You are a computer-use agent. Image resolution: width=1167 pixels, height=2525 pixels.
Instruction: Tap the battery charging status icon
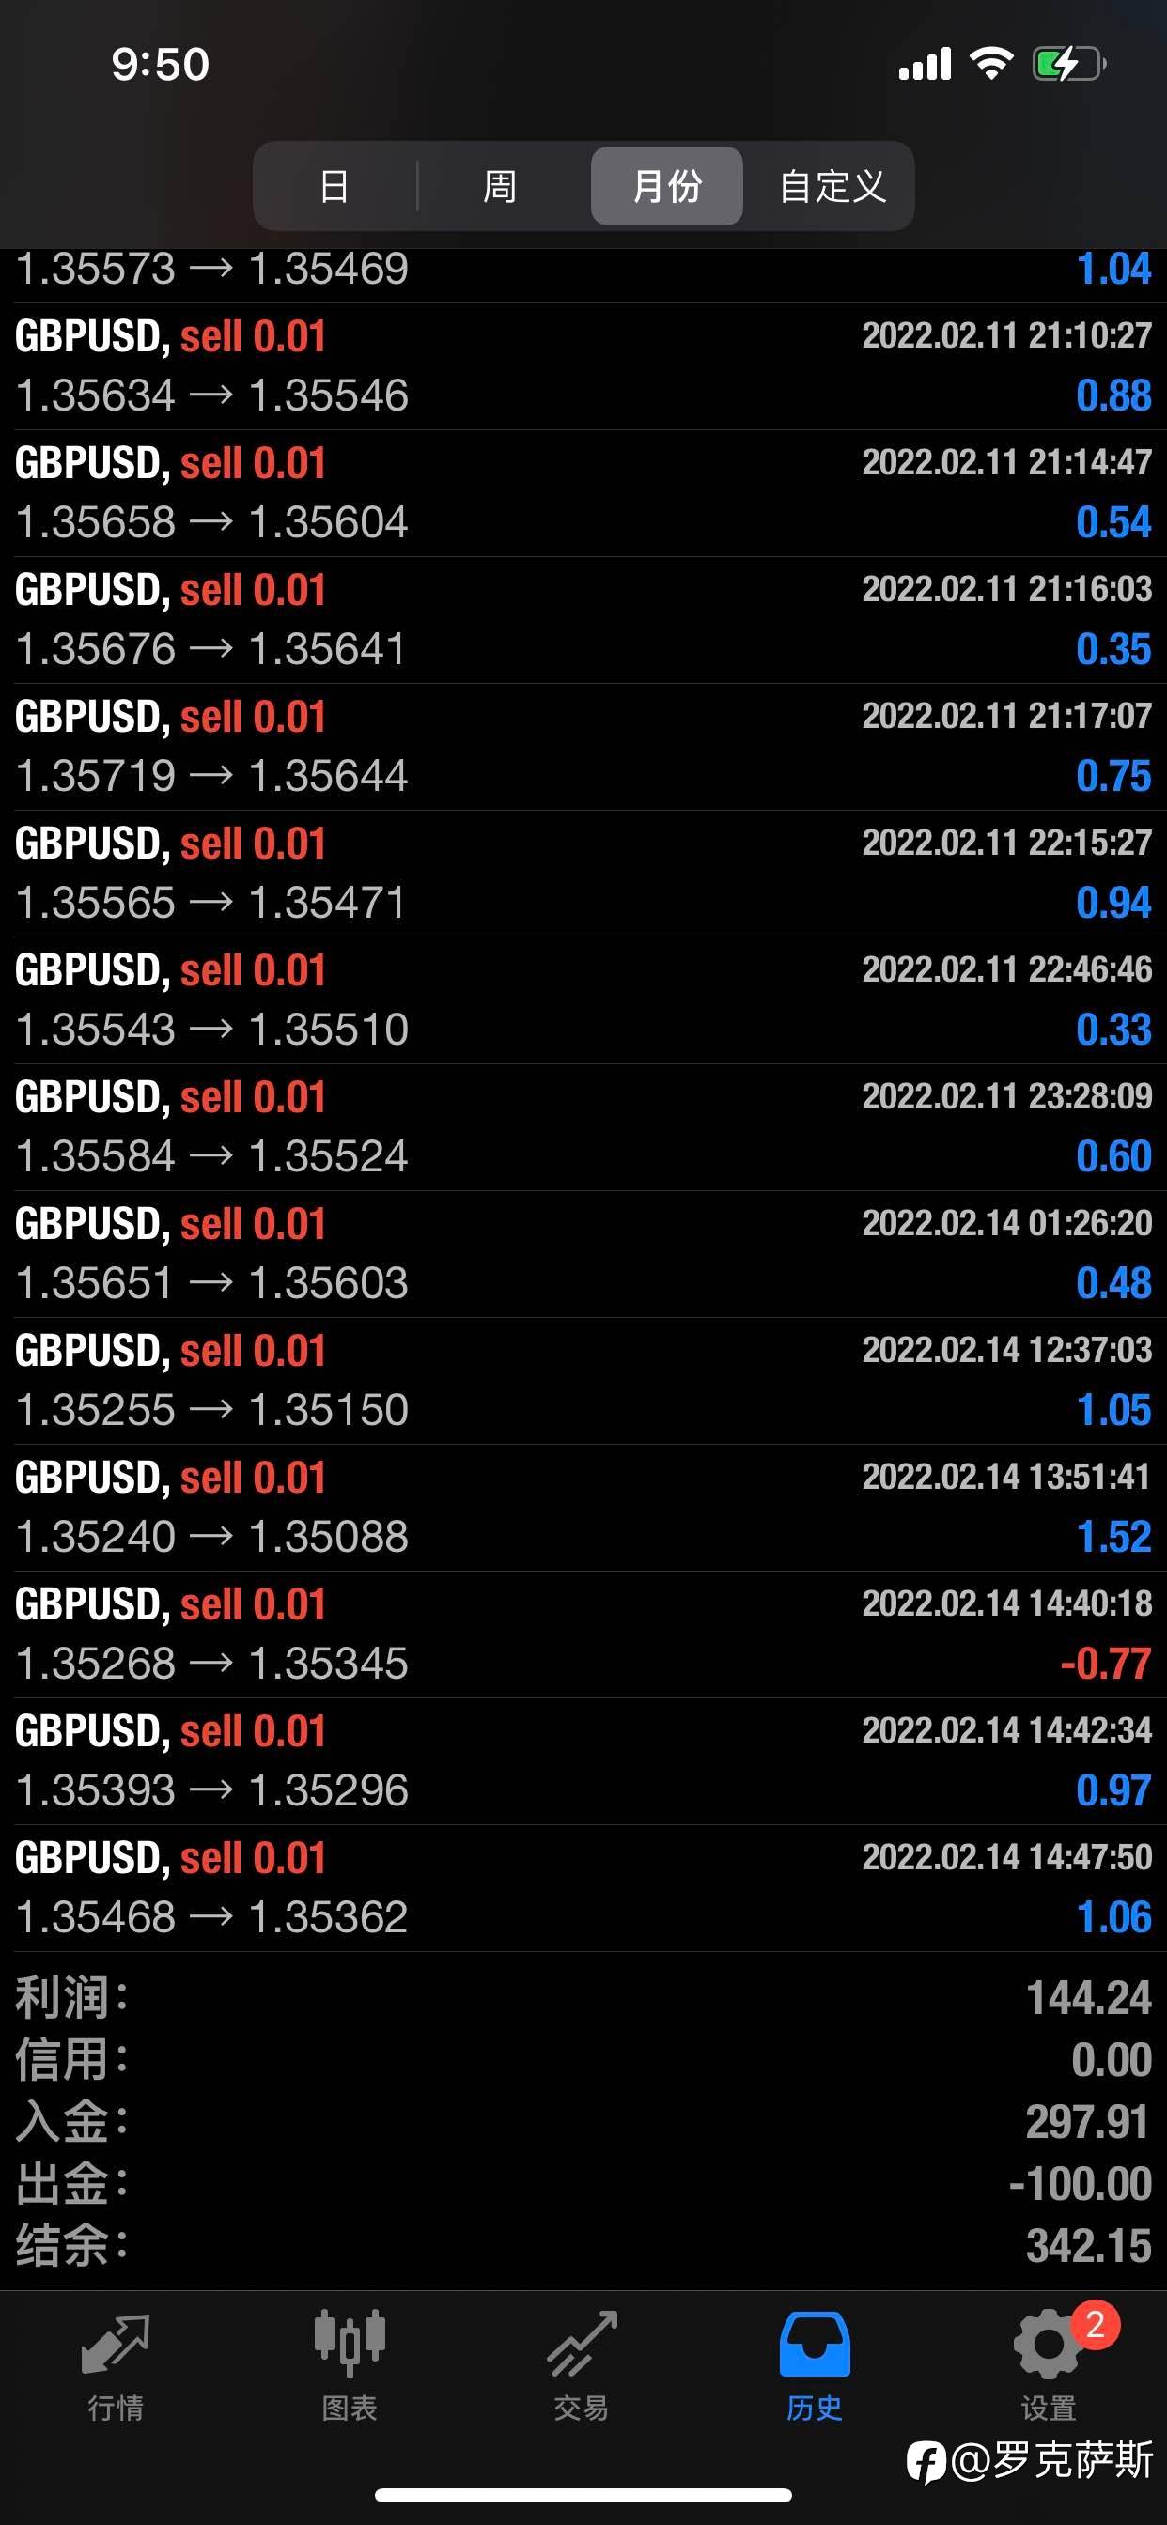1070,65
